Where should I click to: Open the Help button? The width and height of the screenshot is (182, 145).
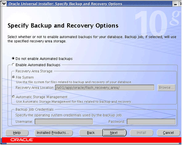(x=17, y=133)
